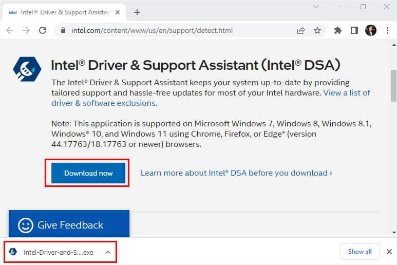Bookmark this page with the star icon
Image resolution: width=397 pixels, height=265 pixels.
tap(317, 31)
